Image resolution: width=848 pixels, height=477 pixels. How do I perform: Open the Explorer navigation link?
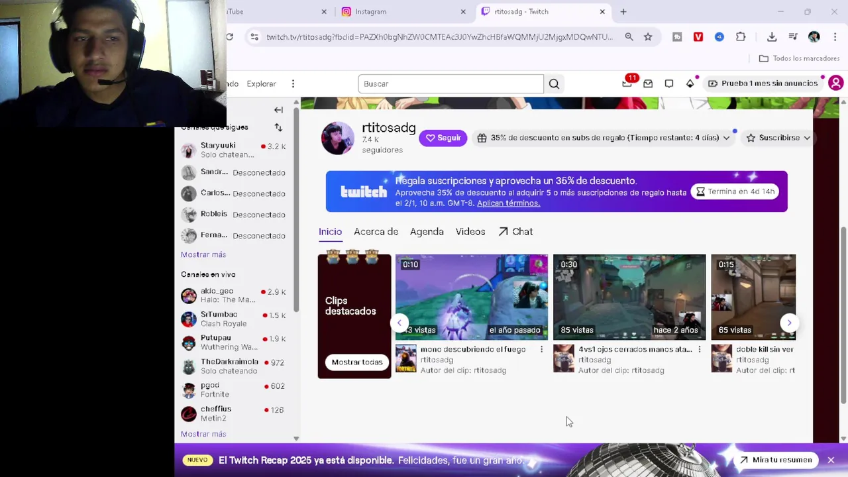point(261,83)
